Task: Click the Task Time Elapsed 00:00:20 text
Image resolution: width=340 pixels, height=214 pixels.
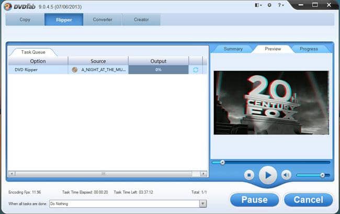Action: pyautogui.click(x=85, y=192)
